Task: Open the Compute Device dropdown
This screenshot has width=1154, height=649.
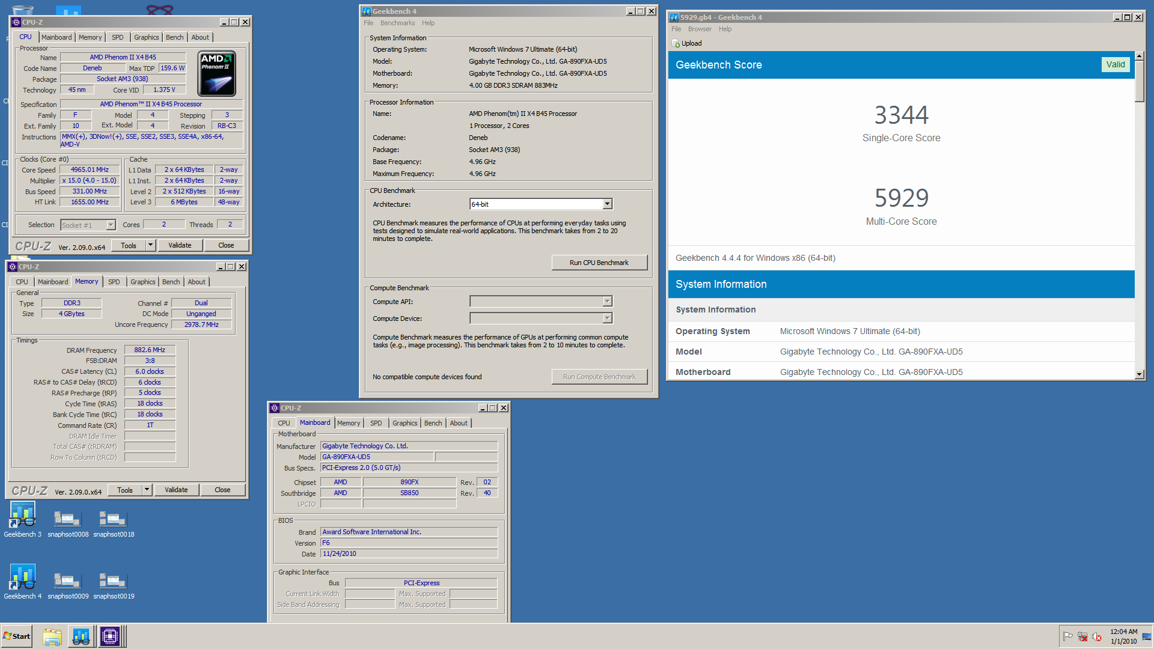Action: [607, 318]
